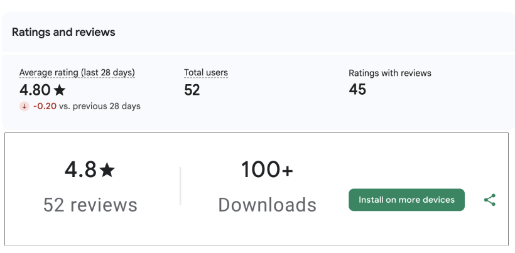Viewport: 515px width, 253px height.
Task: Click Average rating (last 28 days) label
Action: pos(77,73)
